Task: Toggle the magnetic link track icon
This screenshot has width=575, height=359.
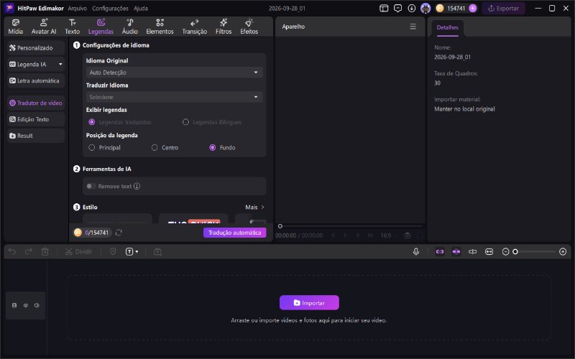Action: (x=440, y=252)
